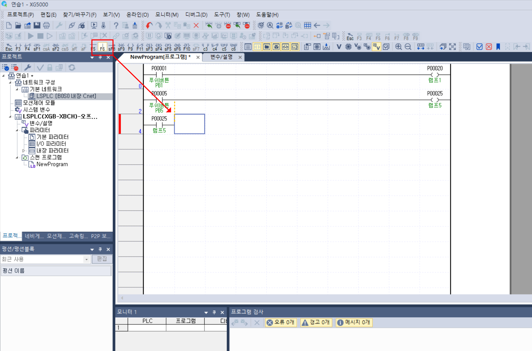Open the 최근 사용 dropdown list
Screen dimensions: 532x351
point(86,259)
